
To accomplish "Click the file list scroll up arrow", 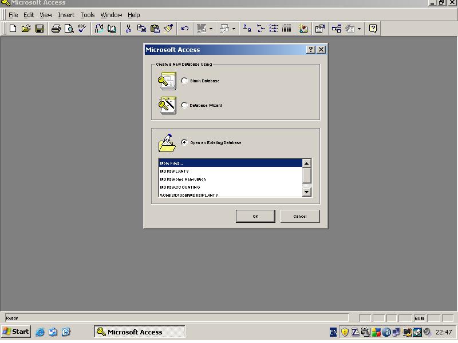I will click(x=306, y=163).
